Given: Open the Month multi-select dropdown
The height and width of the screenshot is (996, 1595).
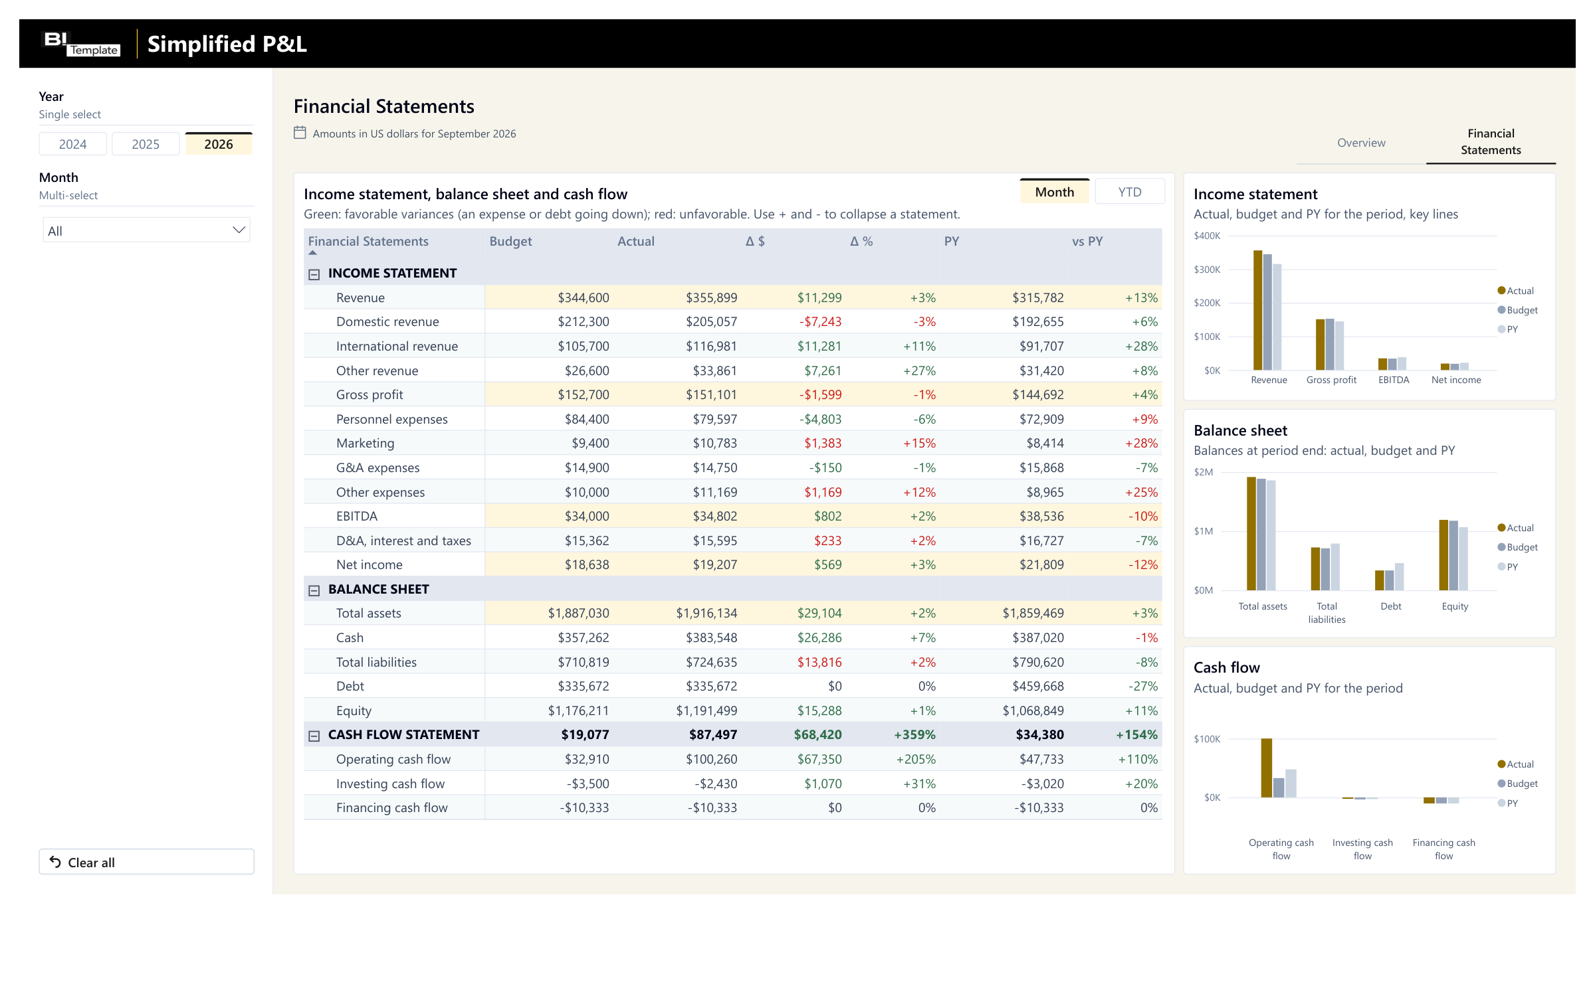Looking at the screenshot, I should click(x=146, y=230).
